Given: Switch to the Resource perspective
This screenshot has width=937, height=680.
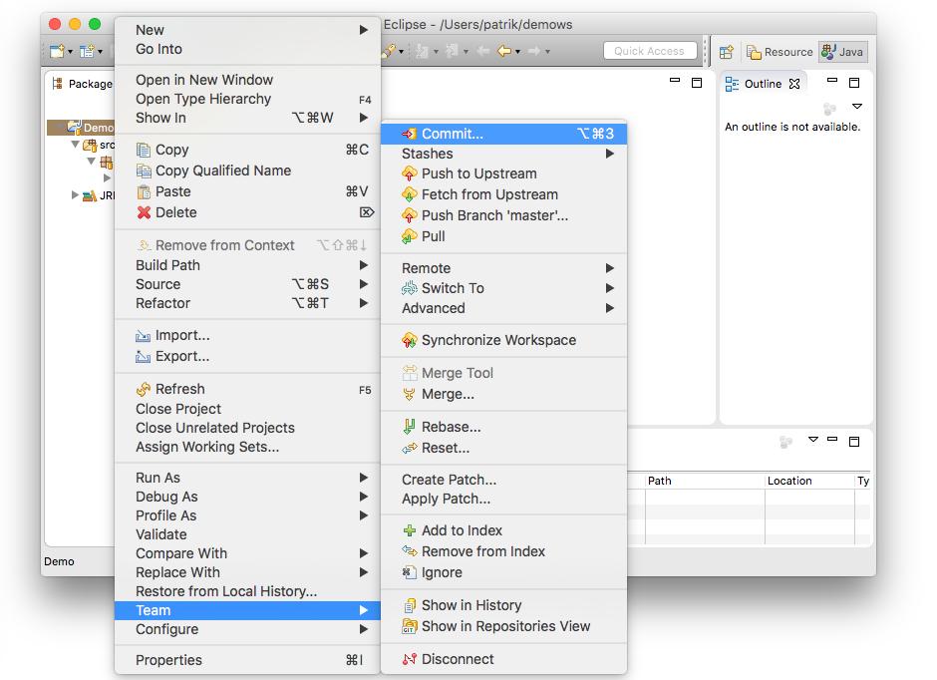Looking at the screenshot, I should 780,52.
